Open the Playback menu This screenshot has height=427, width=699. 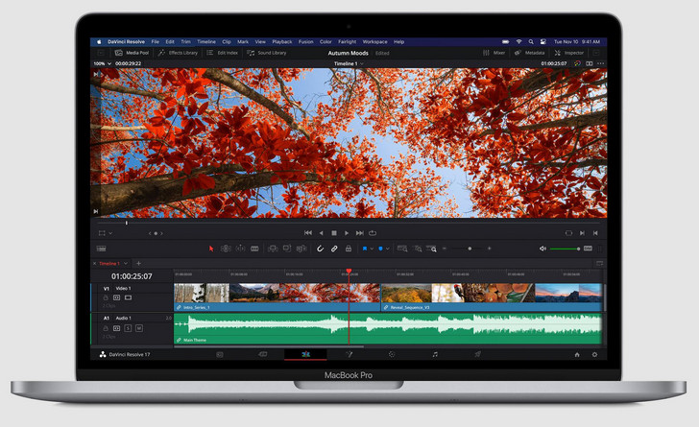[x=282, y=42]
